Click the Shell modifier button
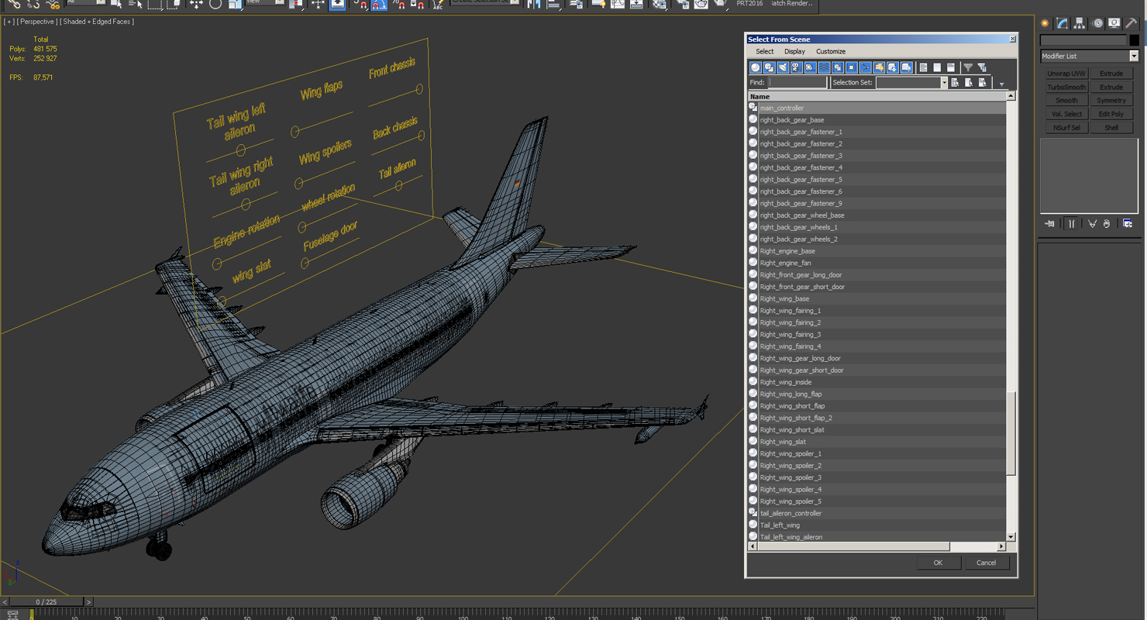 pyautogui.click(x=1111, y=127)
